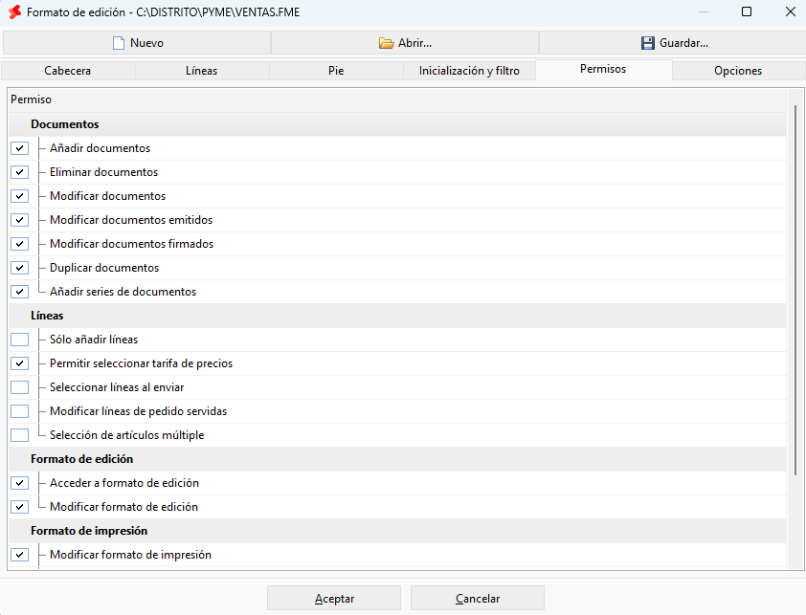Confirm changes with Aceptar button
Viewport: 806px width, 615px height.
pos(334,599)
